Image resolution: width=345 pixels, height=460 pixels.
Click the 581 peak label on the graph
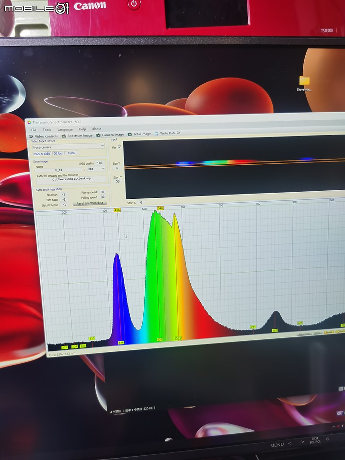[178, 338]
